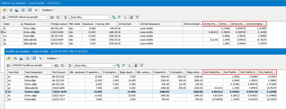Click the Partijas numurs column header
The width and height of the screenshot is (286, 109).
[59, 24]
